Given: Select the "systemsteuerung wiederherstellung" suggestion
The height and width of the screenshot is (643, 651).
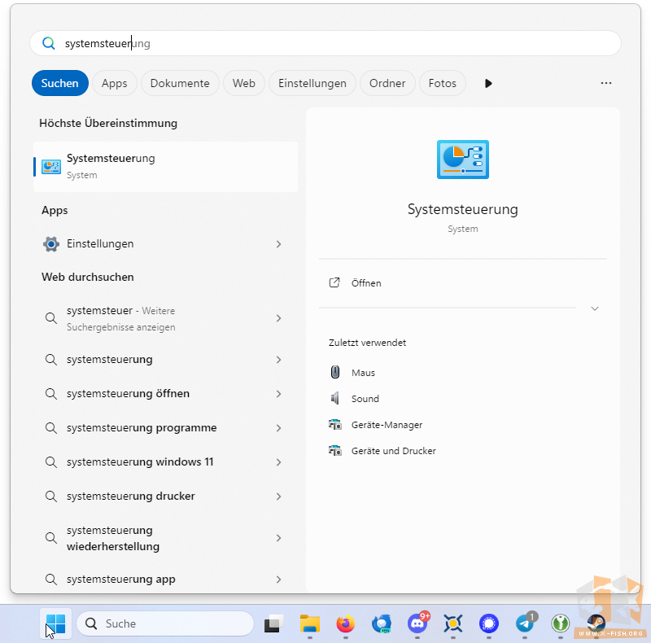Looking at the screenshot, I should click(x=151, y=538).
